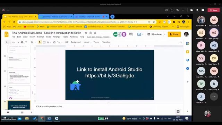
Task: Open Transition panel
Action: click(x=106, y=42)
